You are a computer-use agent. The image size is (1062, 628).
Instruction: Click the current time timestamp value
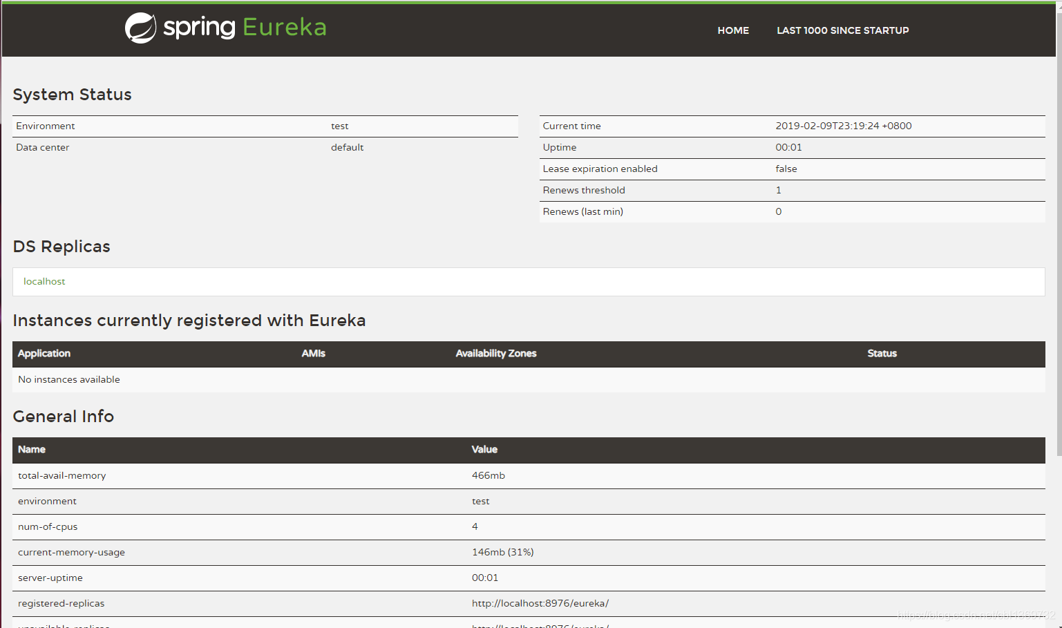click(x=843, y=126)
